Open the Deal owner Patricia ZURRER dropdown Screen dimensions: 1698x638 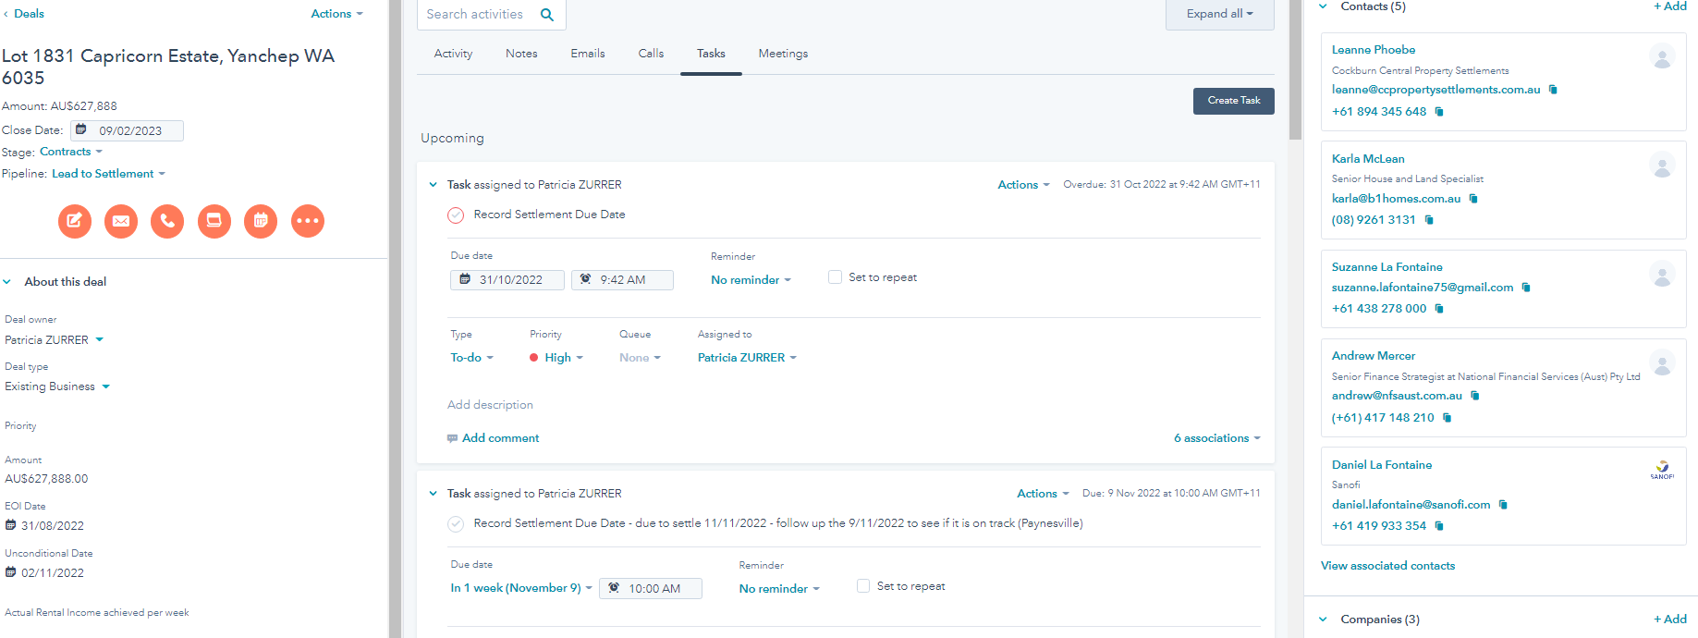point(54,340)
